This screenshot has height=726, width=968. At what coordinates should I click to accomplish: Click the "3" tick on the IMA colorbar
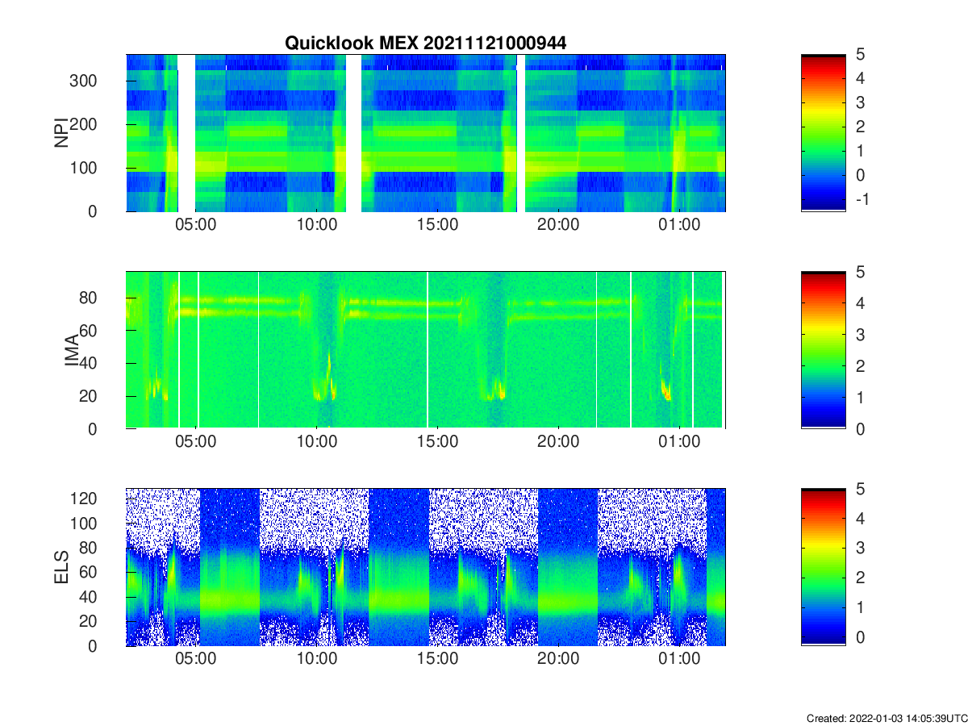point(861,334)
